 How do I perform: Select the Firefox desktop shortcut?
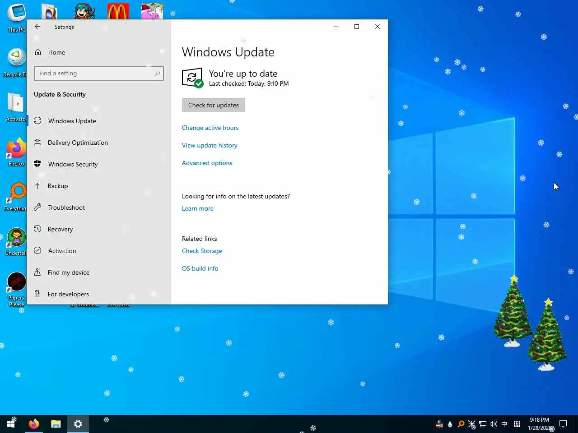[16, 152]
